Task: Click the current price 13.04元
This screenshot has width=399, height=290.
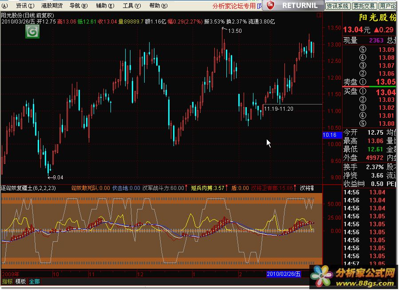Action: (356, 30)
